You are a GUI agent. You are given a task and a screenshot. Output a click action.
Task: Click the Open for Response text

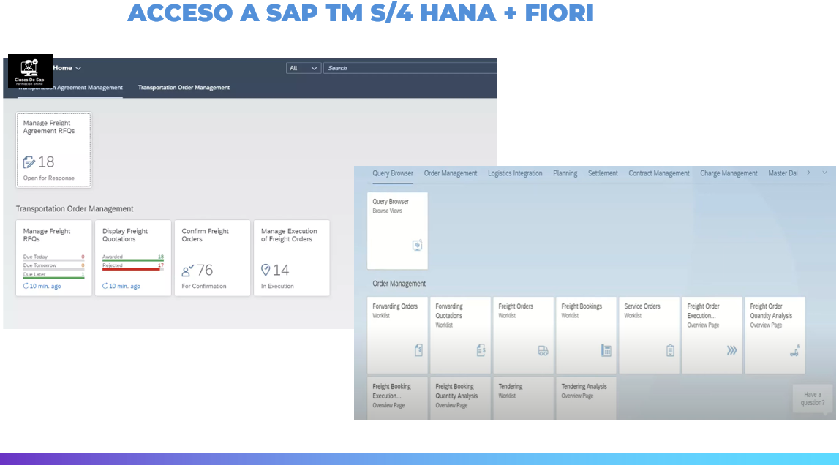click(49, 178)
